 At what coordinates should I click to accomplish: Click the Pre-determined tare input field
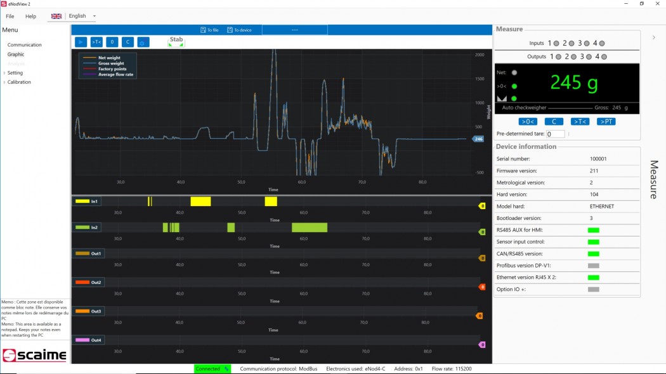point(554,133)
